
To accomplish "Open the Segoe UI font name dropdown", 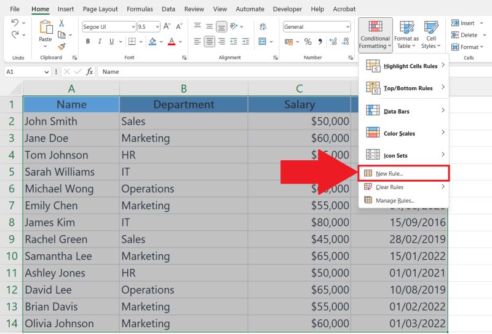I will tap(133, 27).
